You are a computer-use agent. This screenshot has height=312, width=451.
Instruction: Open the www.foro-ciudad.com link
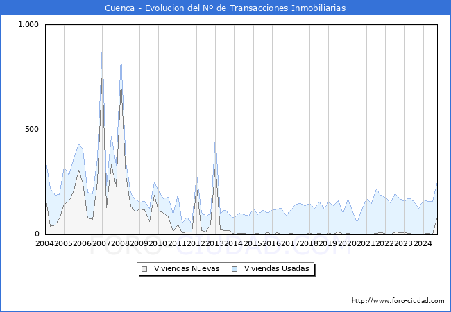[x=398, y=301]
